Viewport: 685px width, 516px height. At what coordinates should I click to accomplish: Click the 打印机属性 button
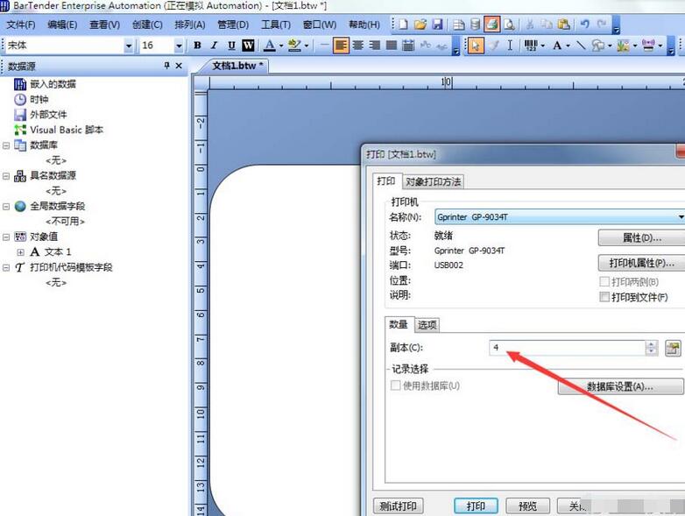tap(640, 263)
